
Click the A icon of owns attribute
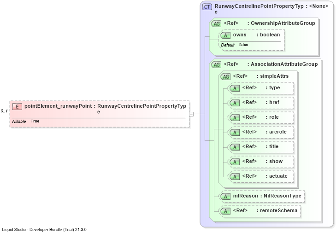(226, 35)
